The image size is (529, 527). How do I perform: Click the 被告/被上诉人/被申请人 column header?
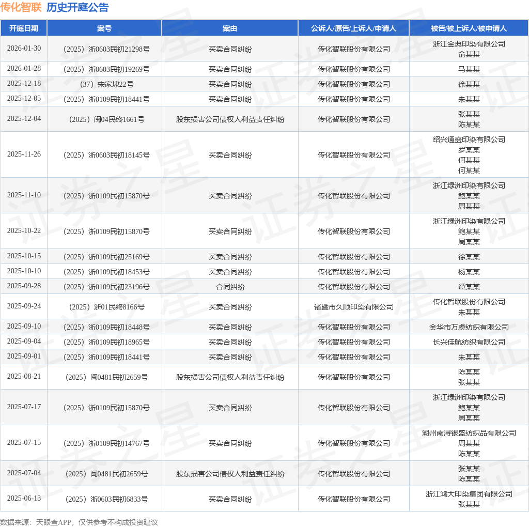(469, 28)
